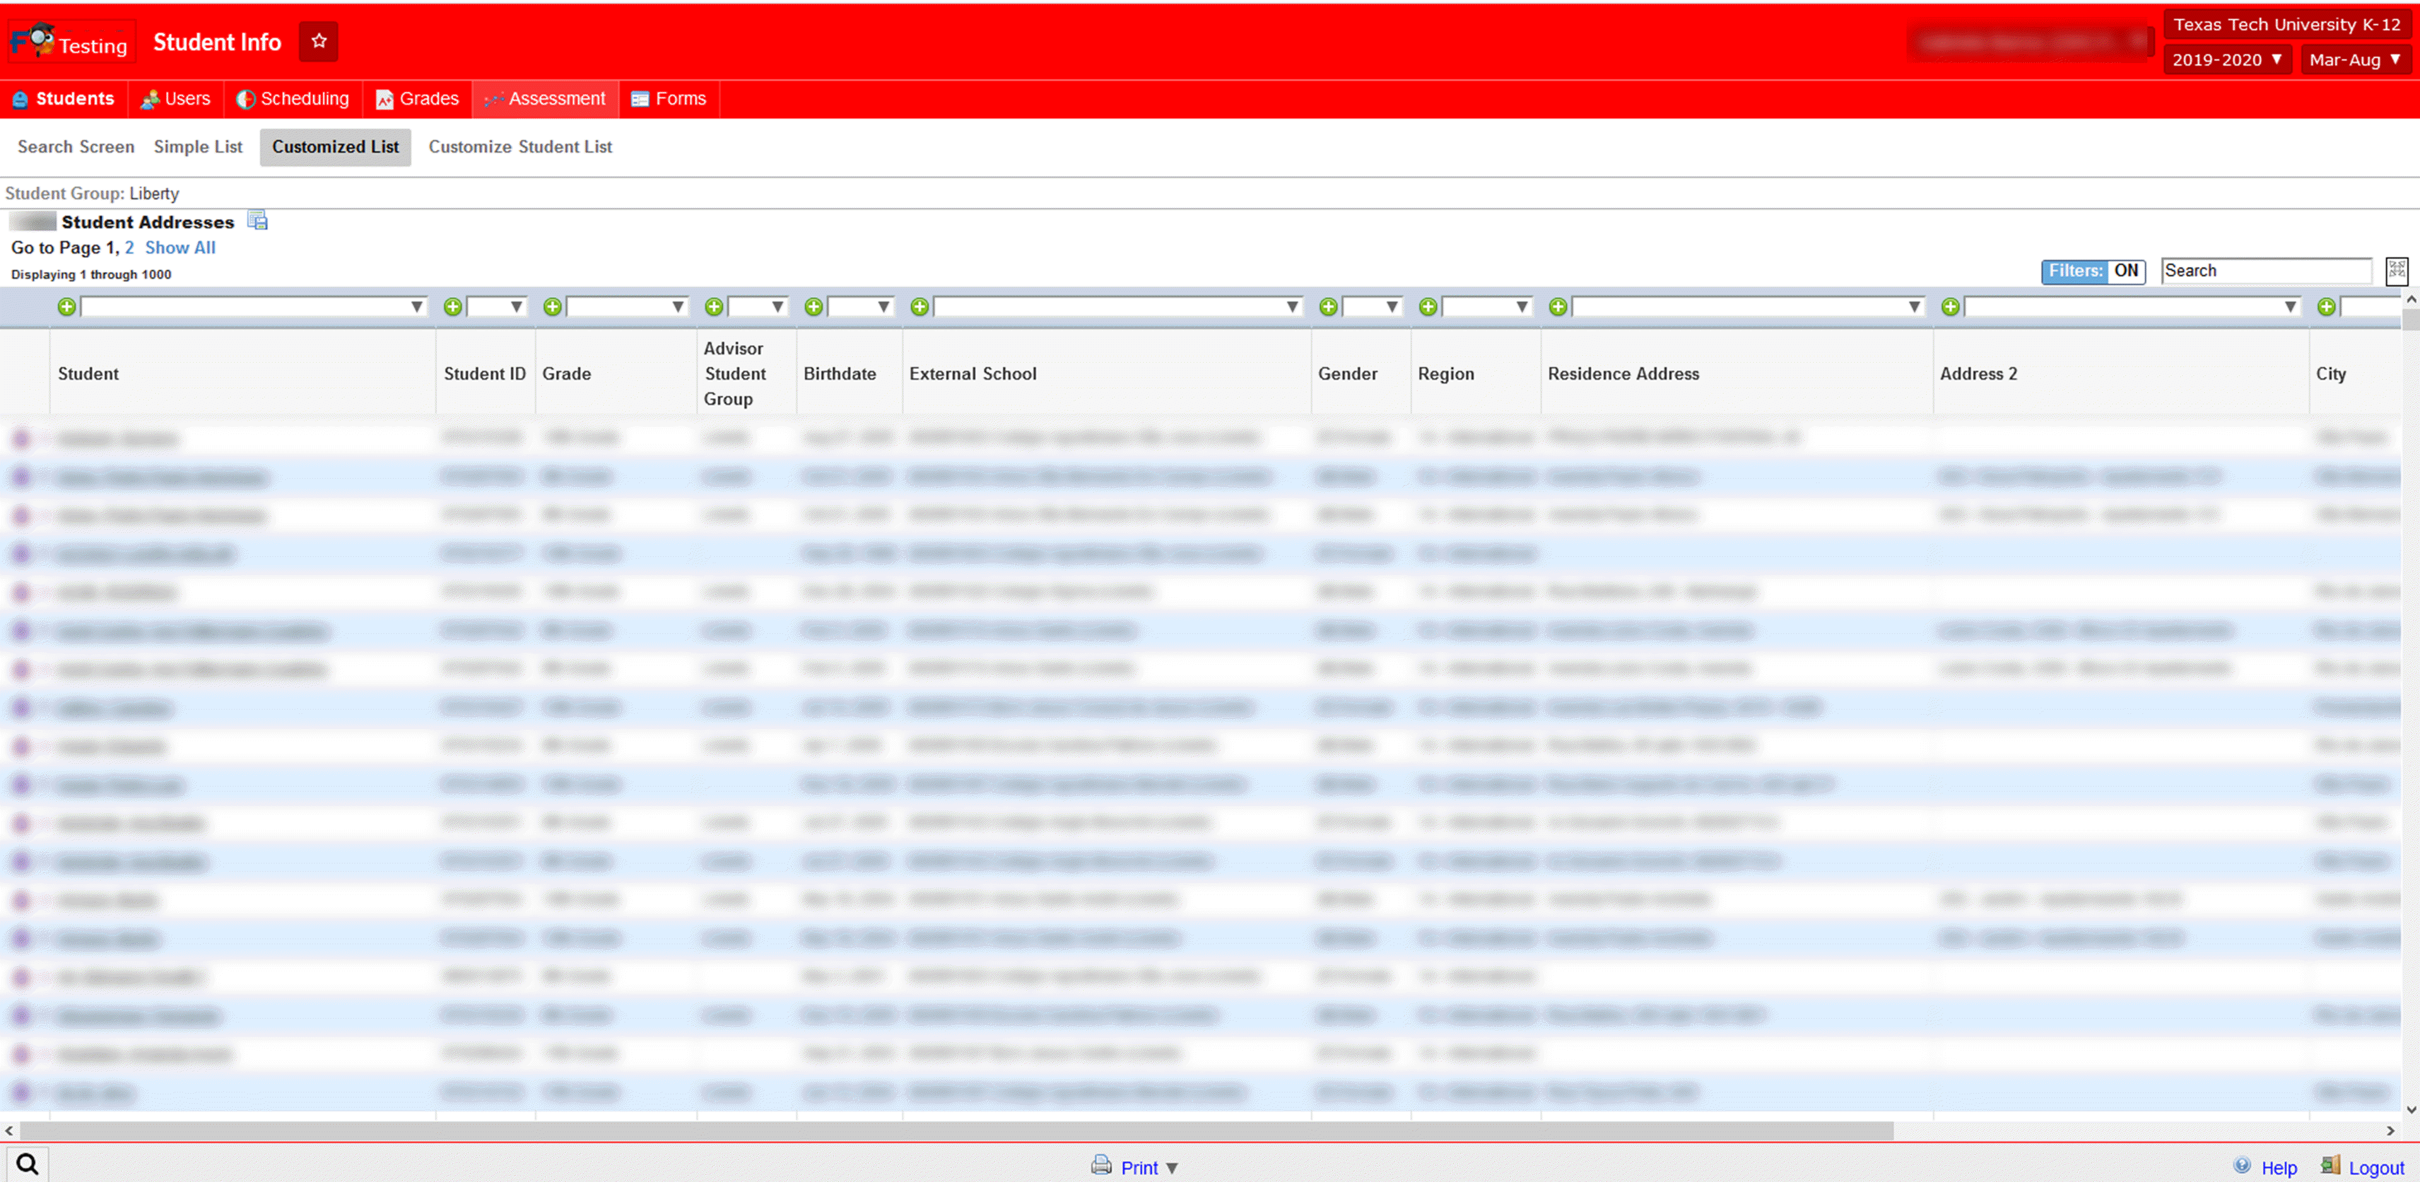This screenshot has height=1182, width=2420.
Task: Click the grid icon right of Search box
Action: (2397, 271)
